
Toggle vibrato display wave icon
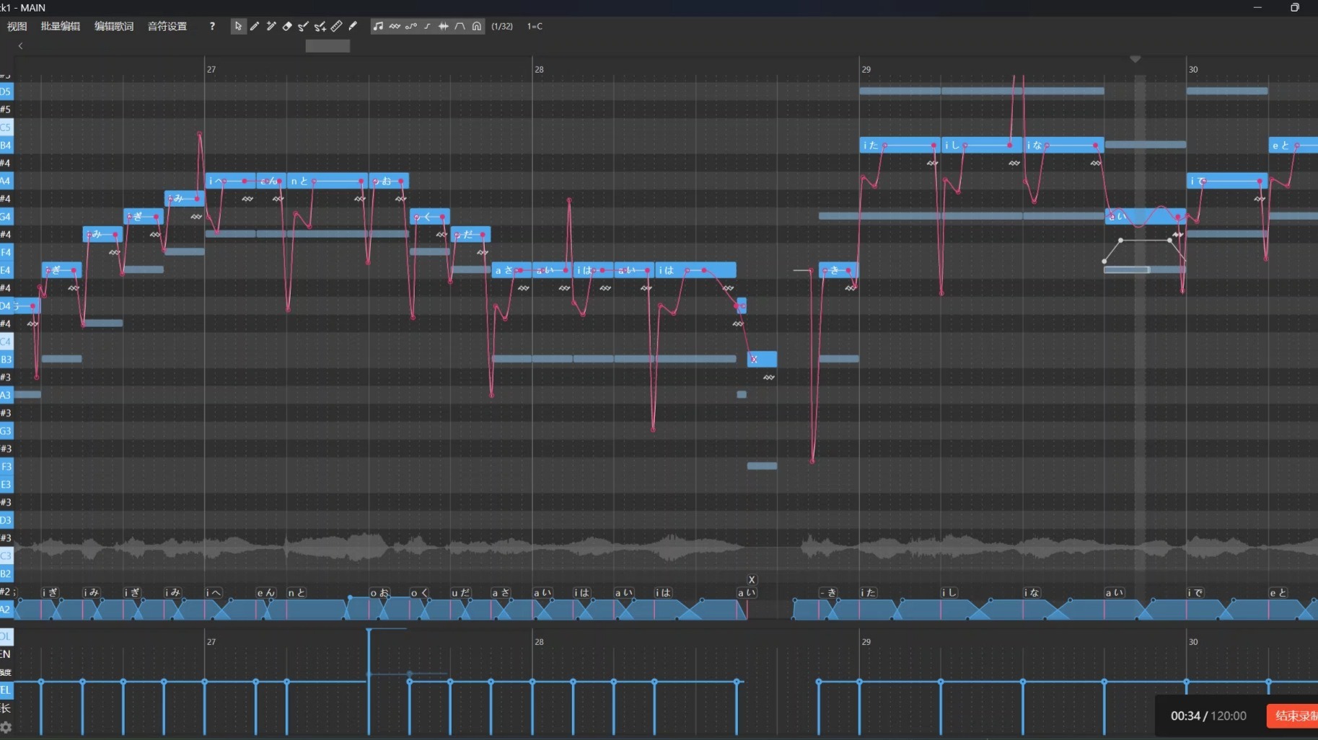[395, 26]
